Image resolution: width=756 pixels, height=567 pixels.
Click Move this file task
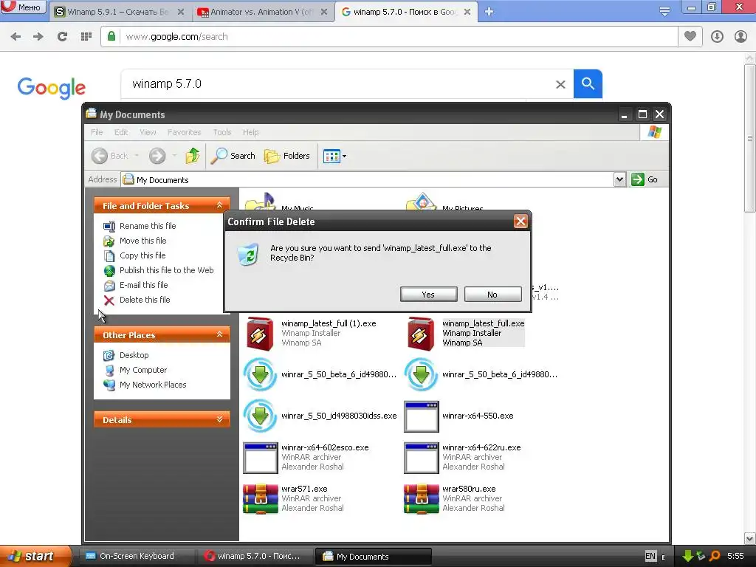pos(142,241)
